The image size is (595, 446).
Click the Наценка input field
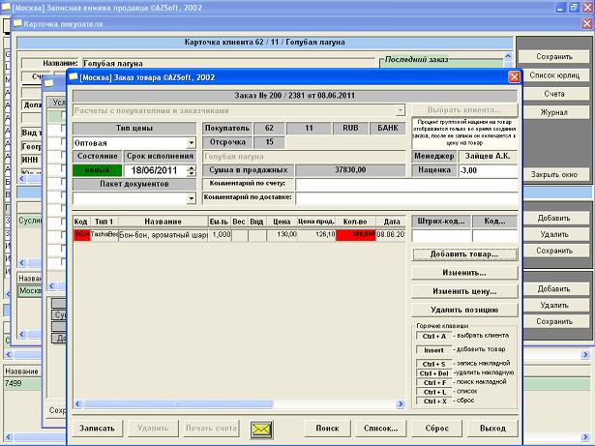click(488, 170)
